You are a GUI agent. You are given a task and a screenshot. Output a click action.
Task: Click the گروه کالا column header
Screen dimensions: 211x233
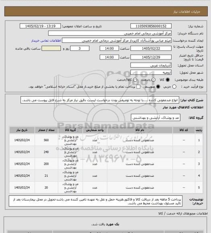click(x=70, y=130)
